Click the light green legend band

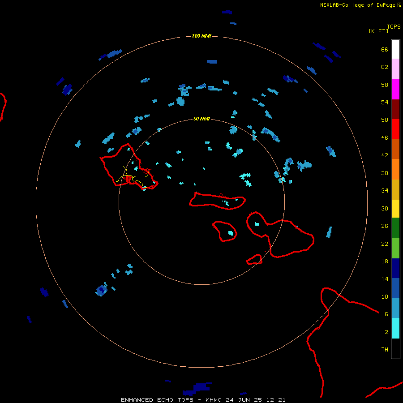(395, 248)
